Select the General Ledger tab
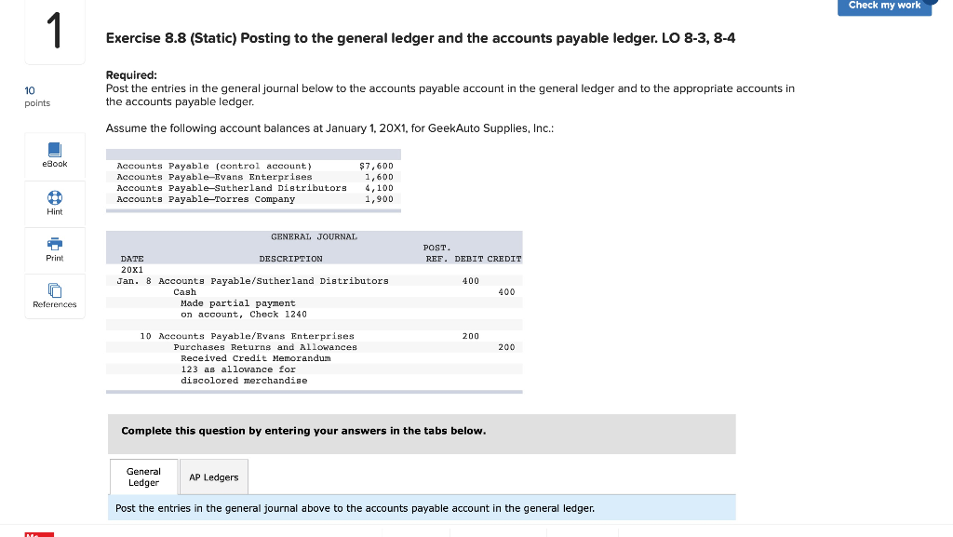The image size is (953, 537). pos(143,477)
